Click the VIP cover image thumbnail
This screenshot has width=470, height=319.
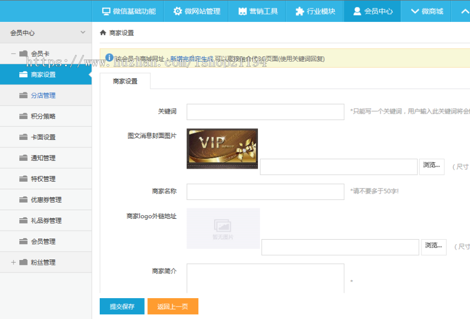(x=222, y=148)
